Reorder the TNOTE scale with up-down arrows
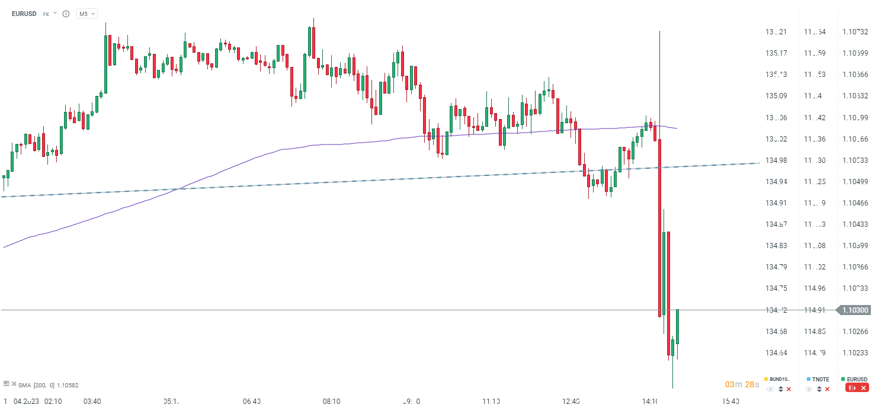The height and width of the screenshot is (411, 878). pyautogui.click(x=819, y=389)
